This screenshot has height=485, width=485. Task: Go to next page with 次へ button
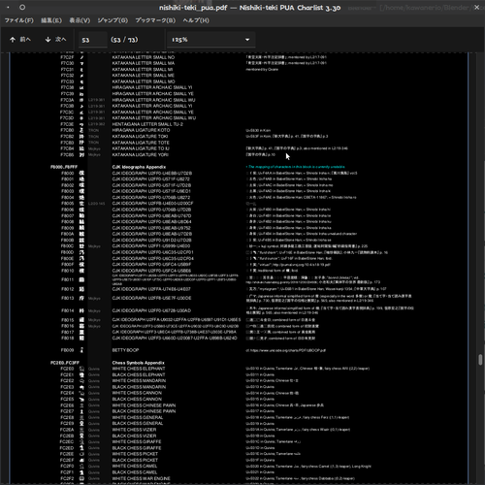[55, 40]
